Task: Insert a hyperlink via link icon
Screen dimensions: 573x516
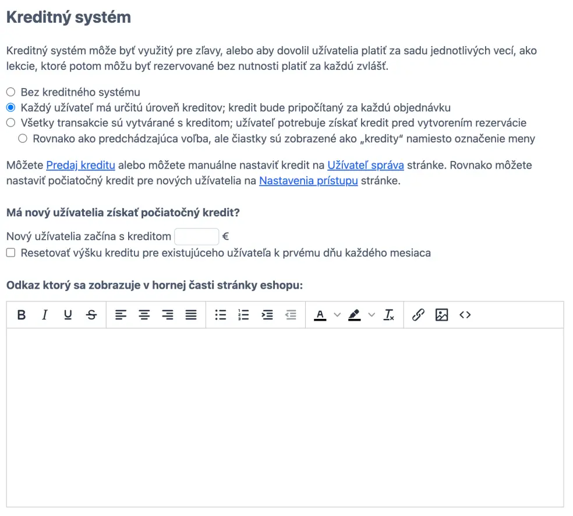Action: point(418,315)
